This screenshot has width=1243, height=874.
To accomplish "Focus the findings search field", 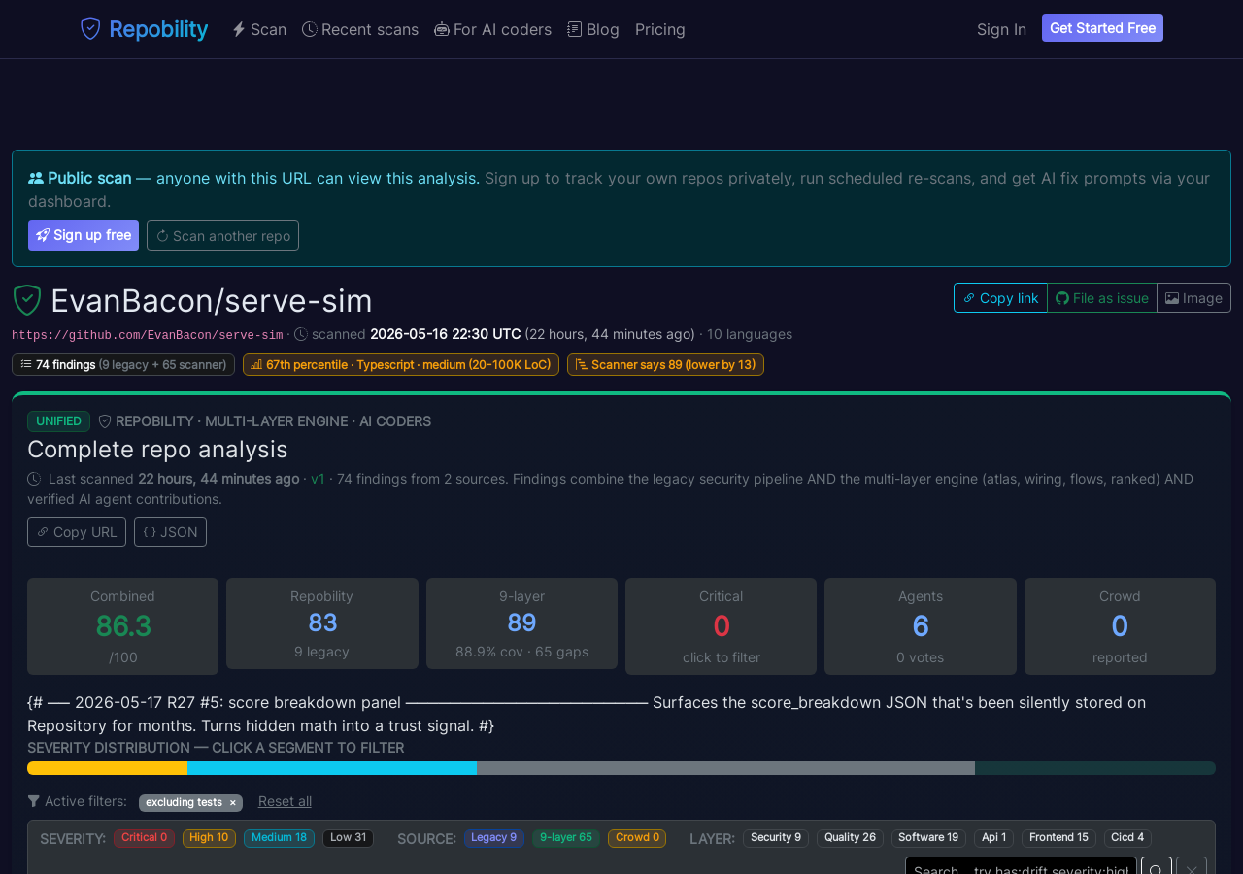I will [1021, 865].
